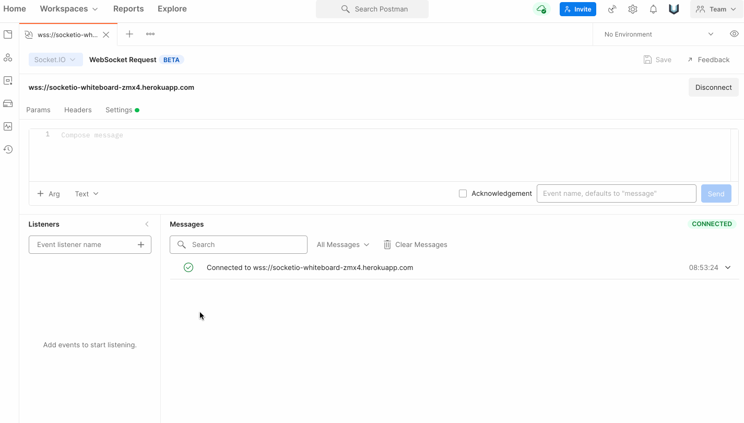Open the message Text format selector

pos(86,193)
